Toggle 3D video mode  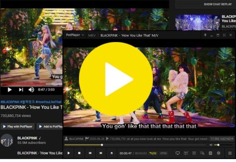click(x=194, y=153)
